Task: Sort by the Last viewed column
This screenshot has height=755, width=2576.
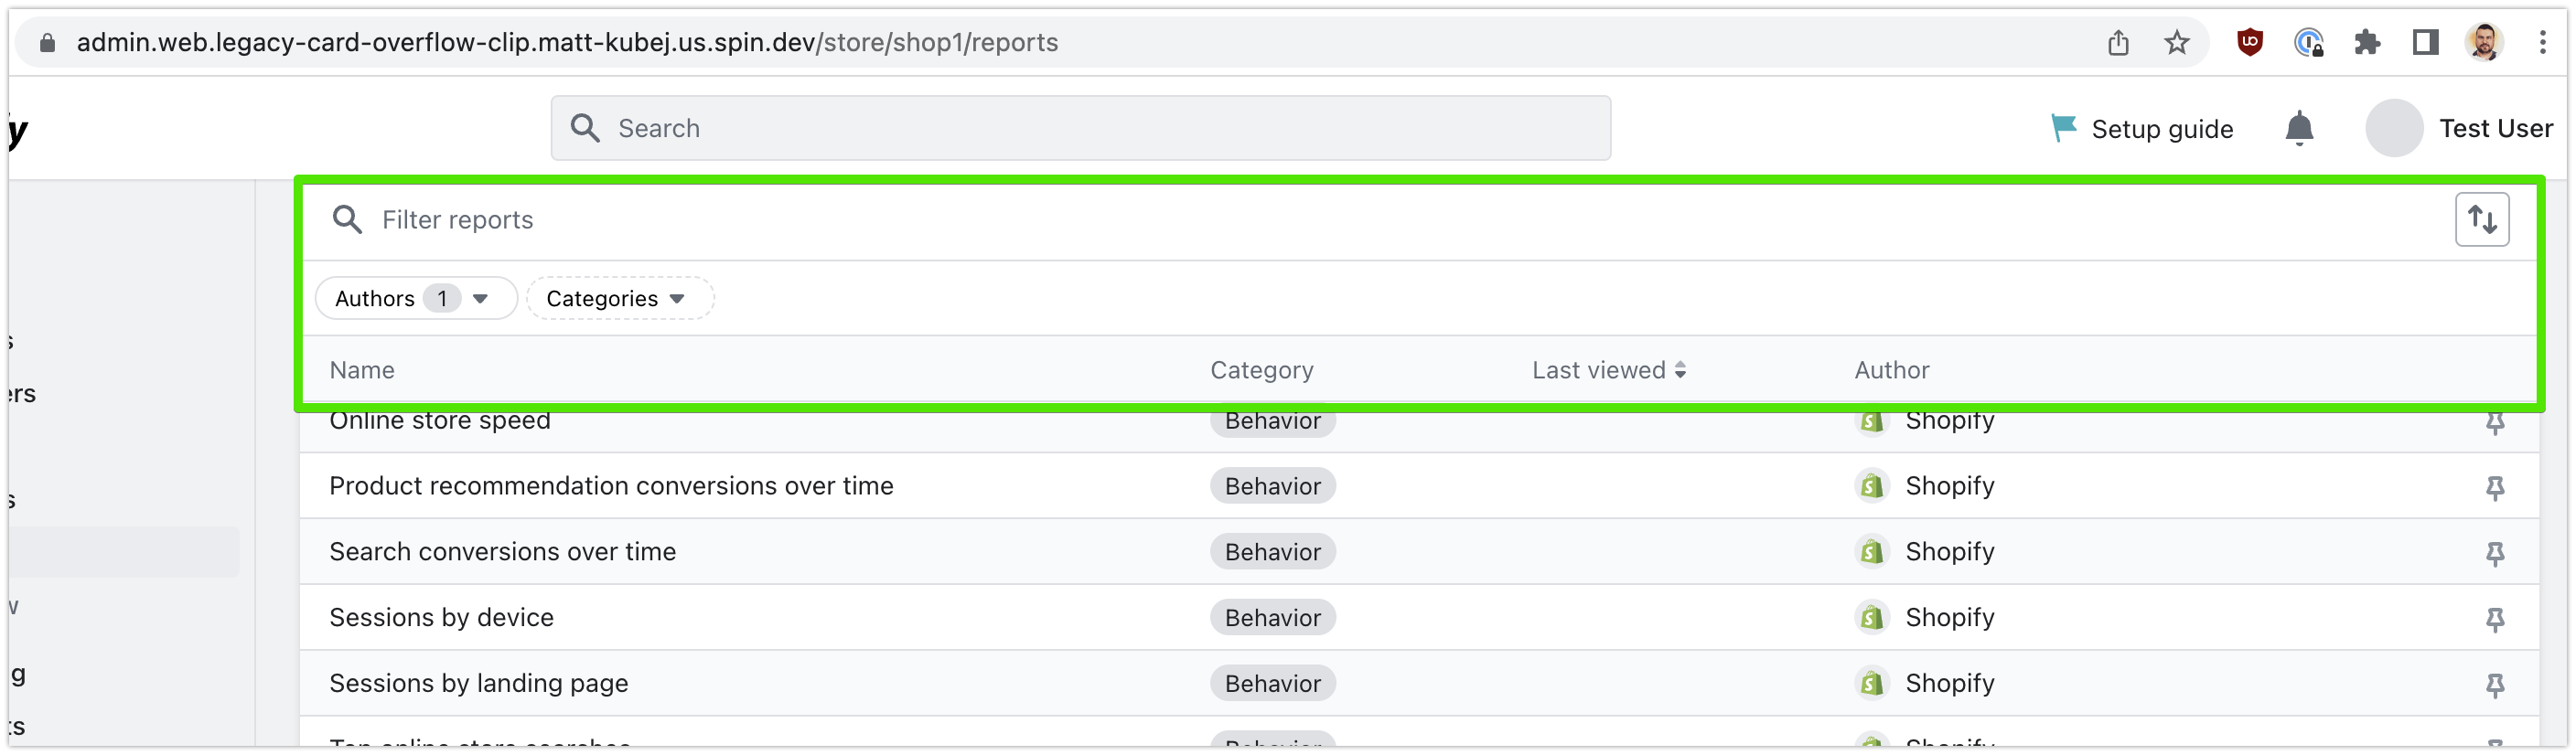Action: tap(1608, 370)
